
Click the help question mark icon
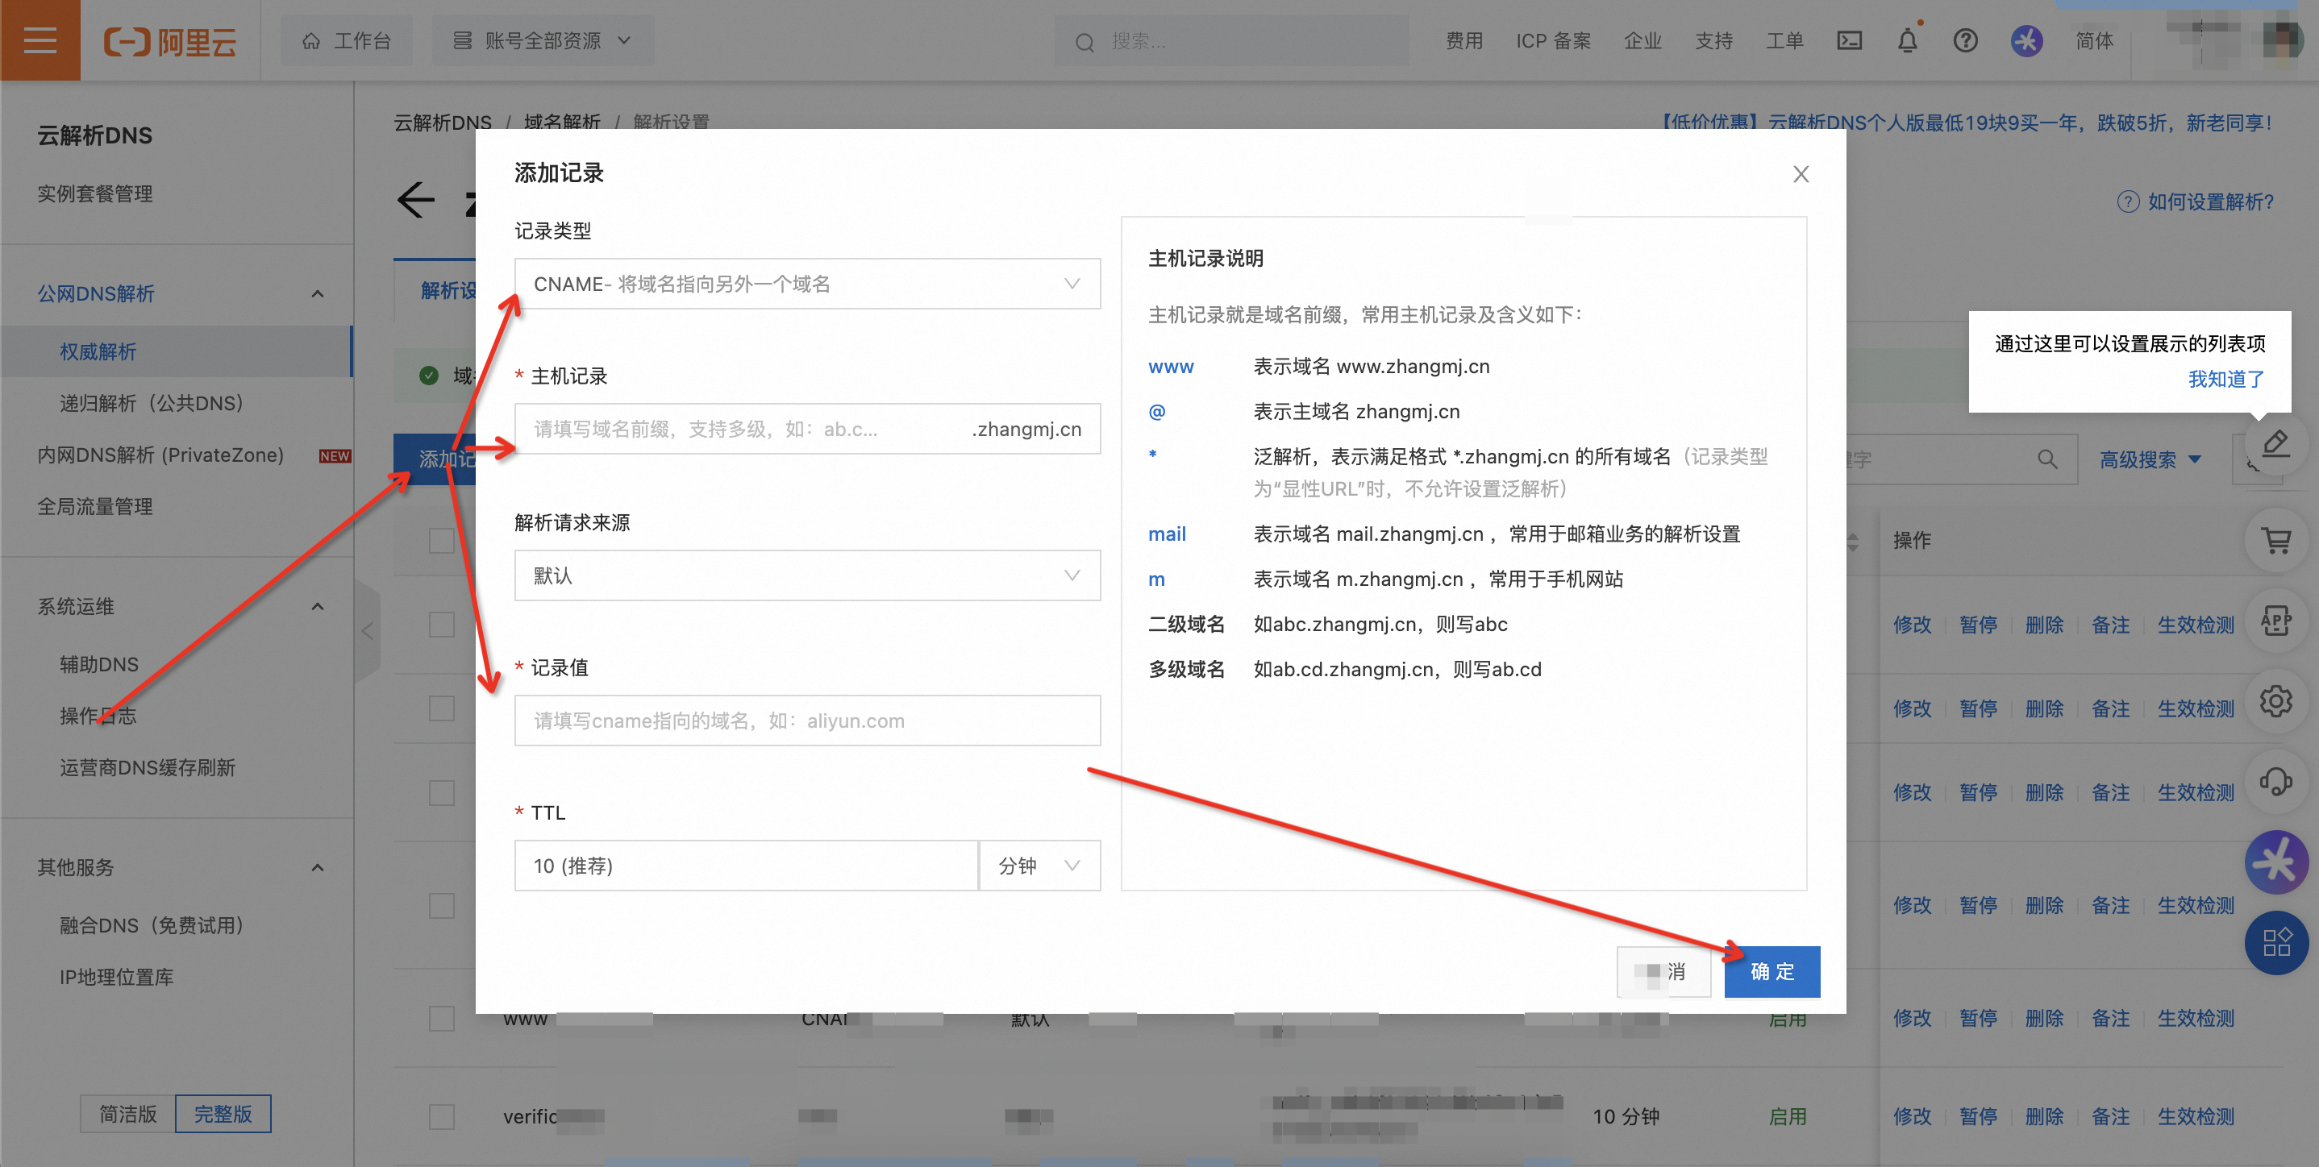(x=1965, y=40)
